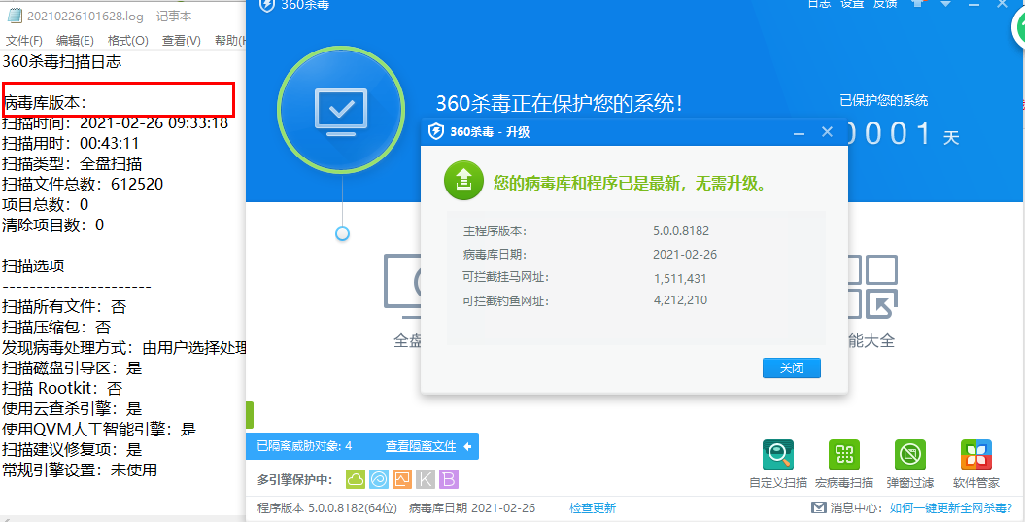The width and height of the screenshot is (1025, 522).
Task: Open the 查看隔离文件 link
Action: tap(421, 447)
